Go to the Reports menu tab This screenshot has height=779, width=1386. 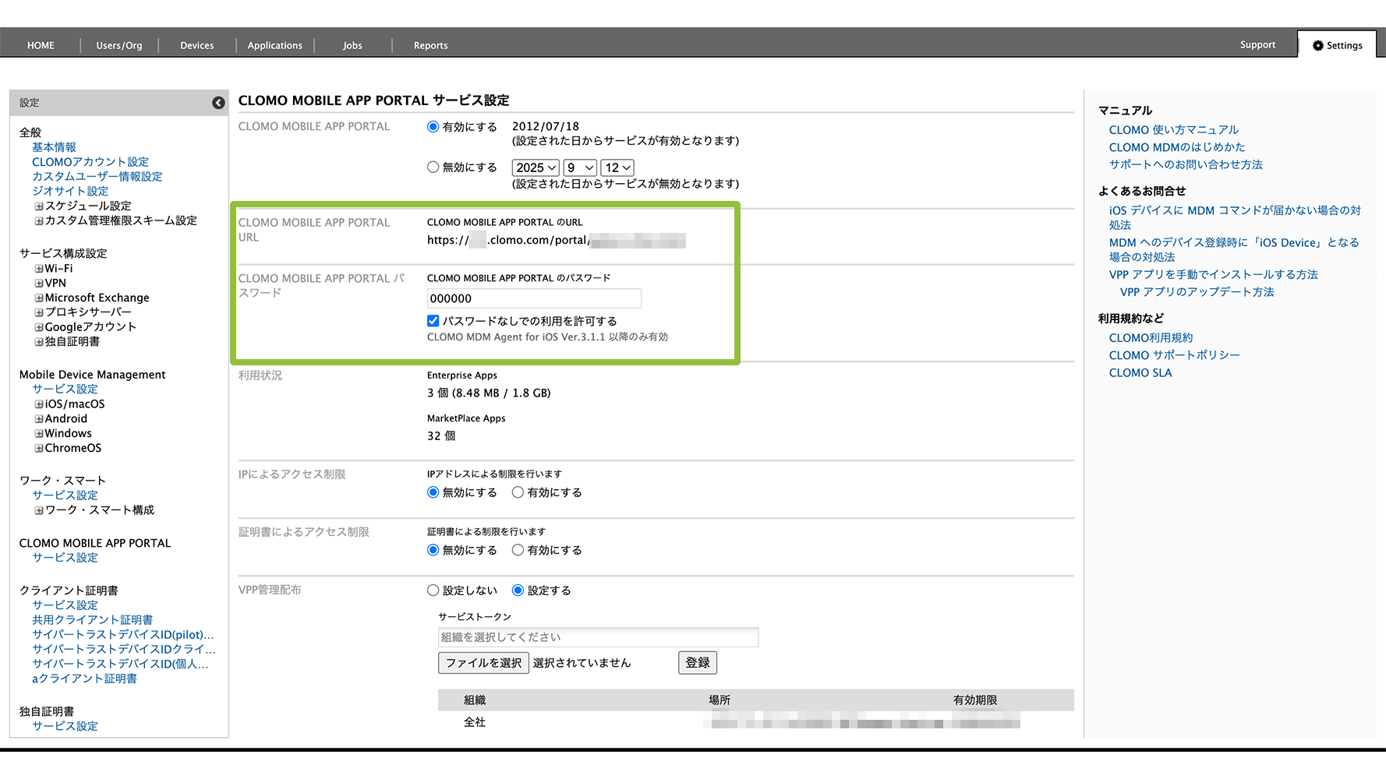[430, 46]
